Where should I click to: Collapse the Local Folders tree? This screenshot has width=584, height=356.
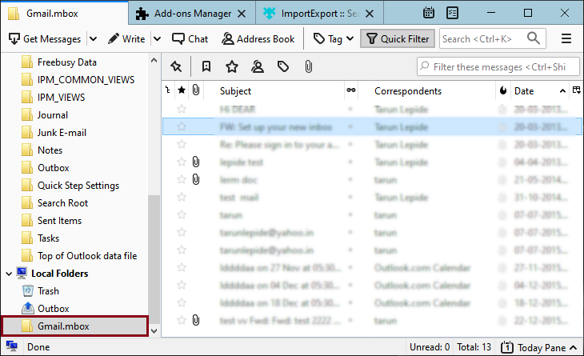pyautogui.click(x=9, y=274)
